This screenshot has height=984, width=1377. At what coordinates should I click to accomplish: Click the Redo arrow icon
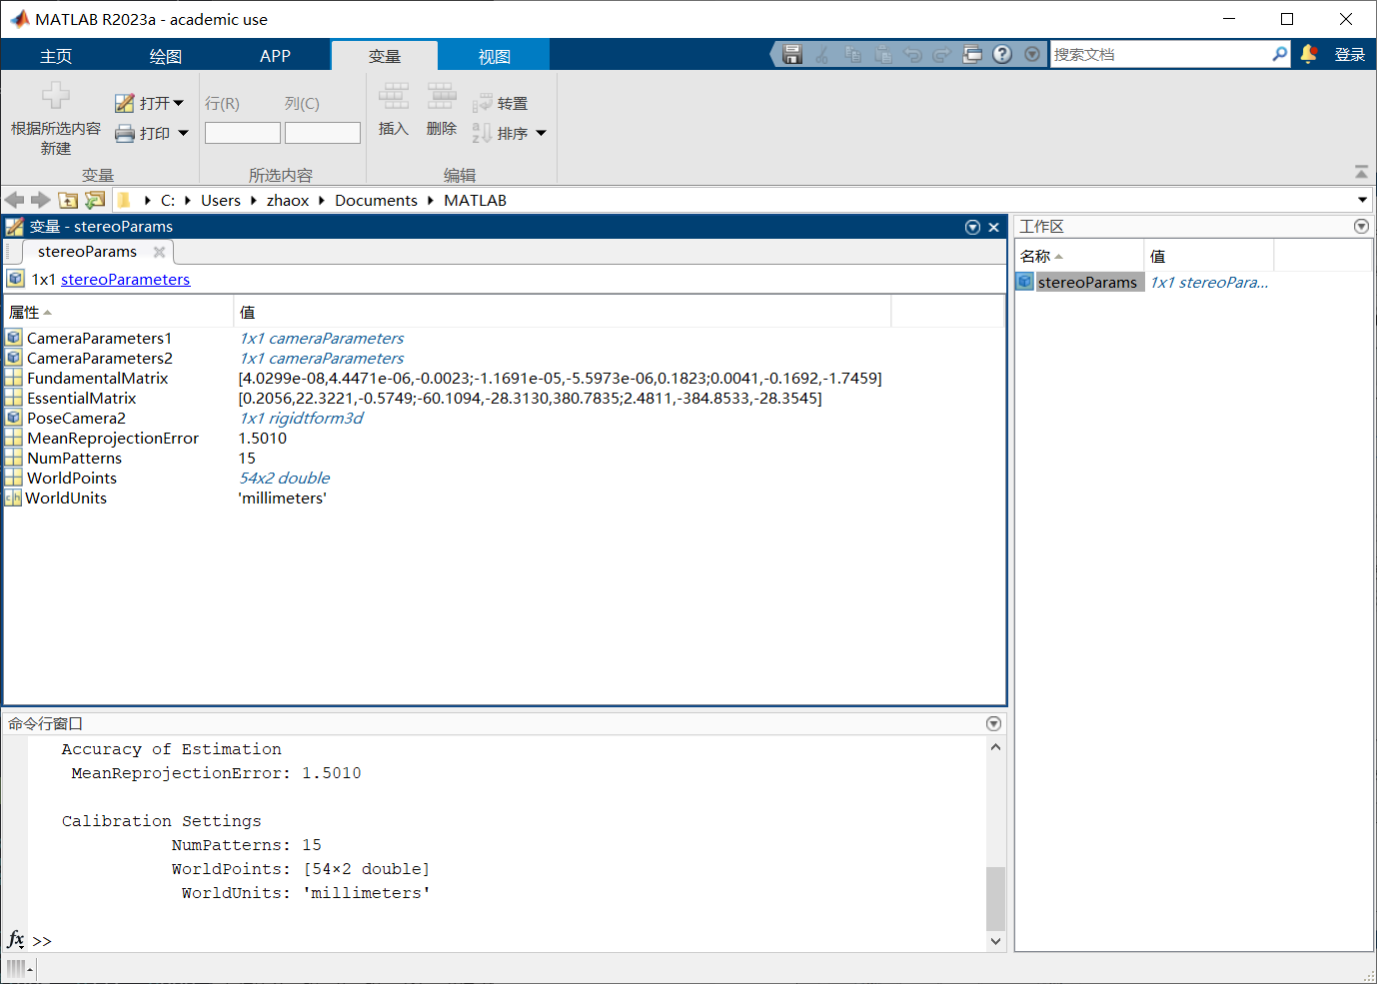click(941, 54)
